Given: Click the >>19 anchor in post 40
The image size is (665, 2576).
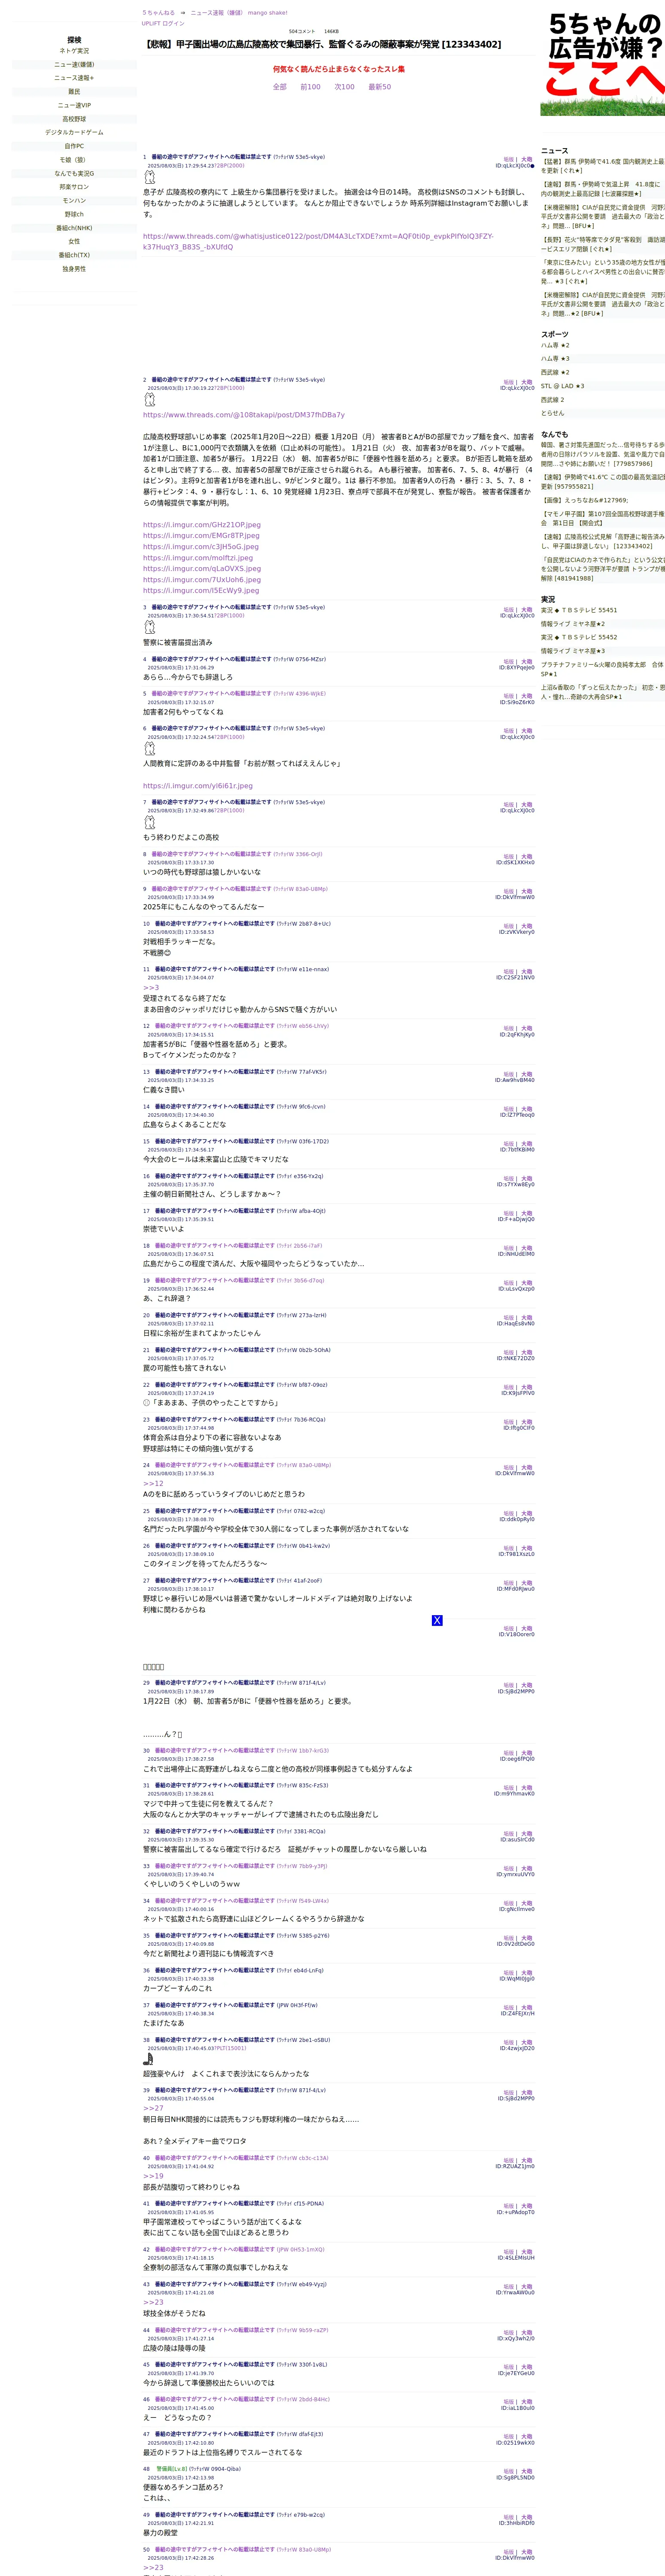Looking at the screenshot, I should coord(153,2176).
